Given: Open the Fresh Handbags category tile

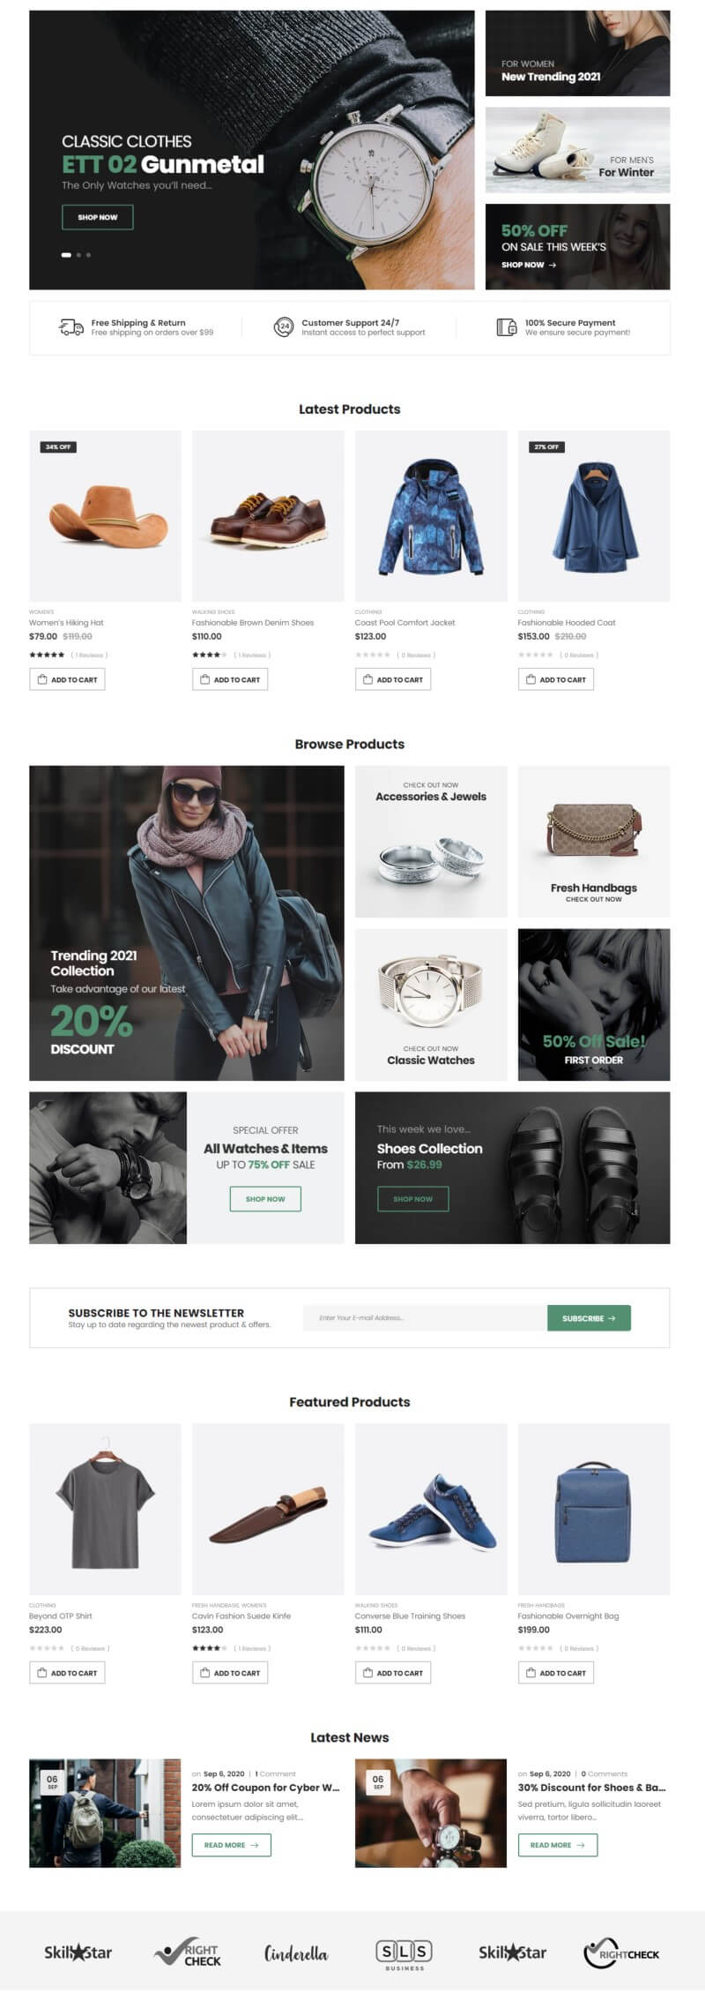Looking at the screenshot, I should click(594, 842).
